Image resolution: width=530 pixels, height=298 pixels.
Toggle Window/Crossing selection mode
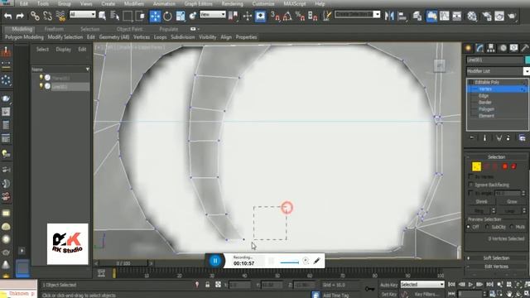point(140,16)
